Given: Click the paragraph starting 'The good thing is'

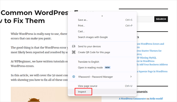Looking at the screenshot, I should click(39, 50).
